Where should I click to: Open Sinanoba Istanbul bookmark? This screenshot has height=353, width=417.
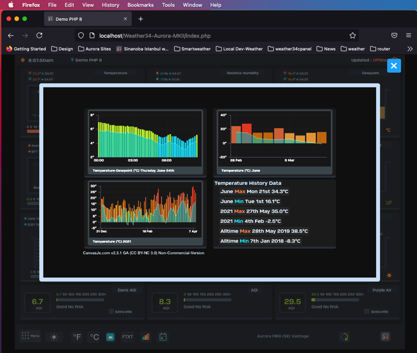(x=142, y=49)
